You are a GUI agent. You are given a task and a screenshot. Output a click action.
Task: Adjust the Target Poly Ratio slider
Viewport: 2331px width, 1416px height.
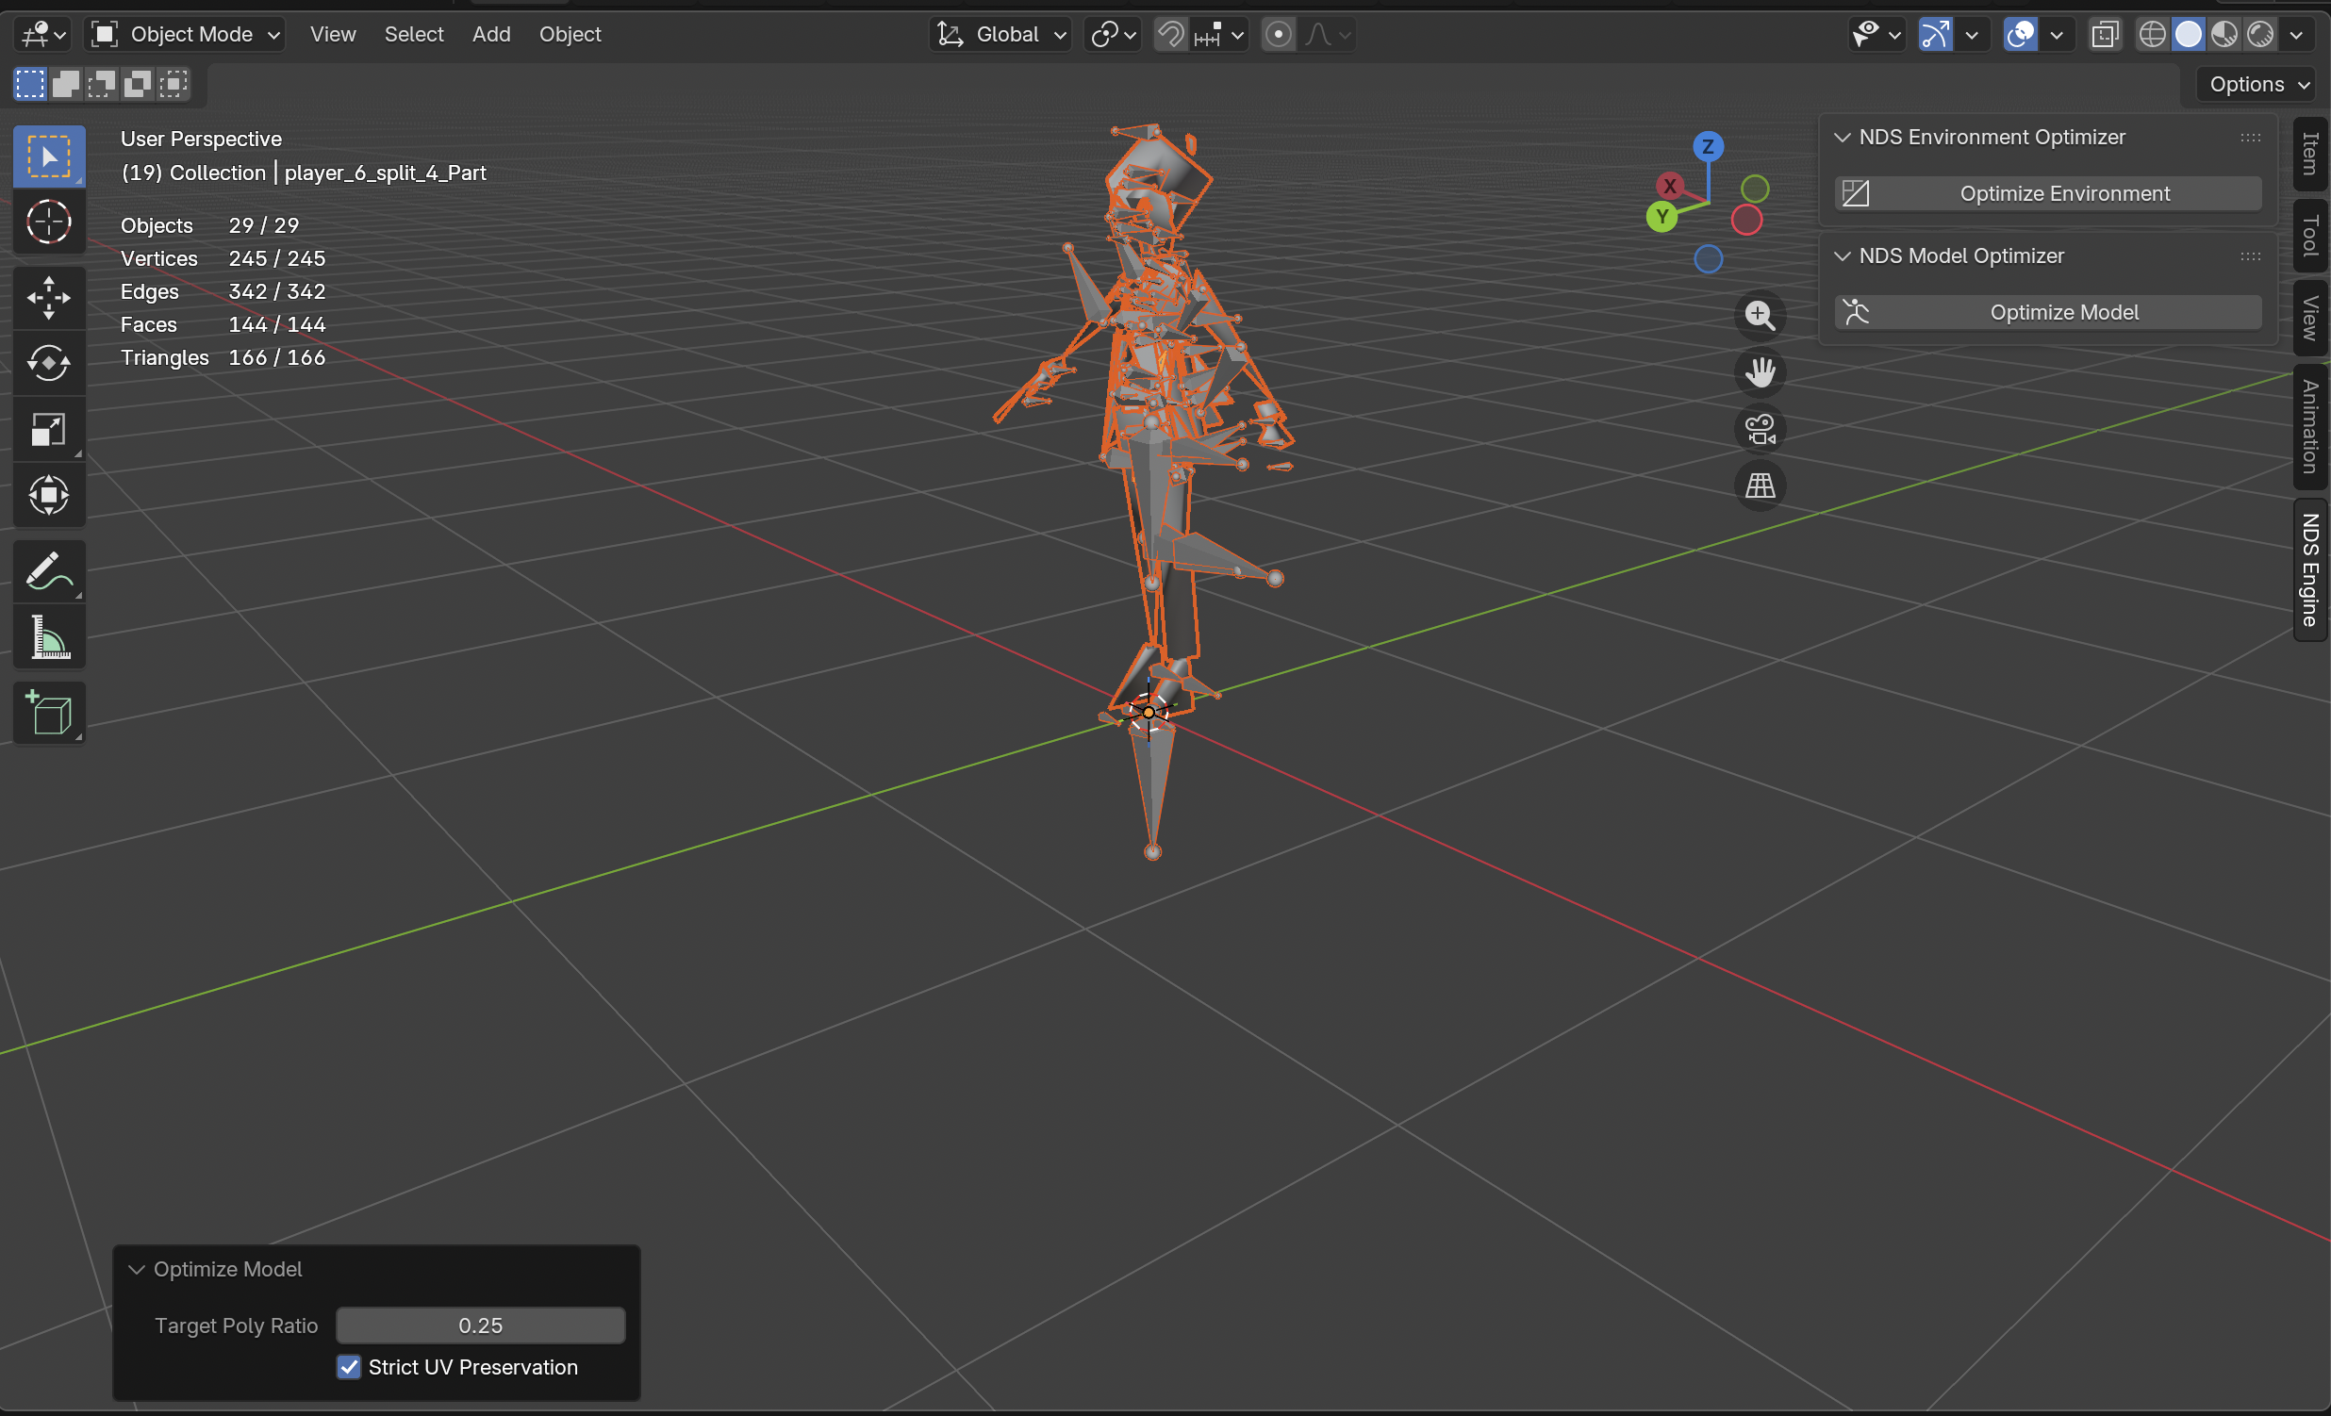tap(481, 1325)
